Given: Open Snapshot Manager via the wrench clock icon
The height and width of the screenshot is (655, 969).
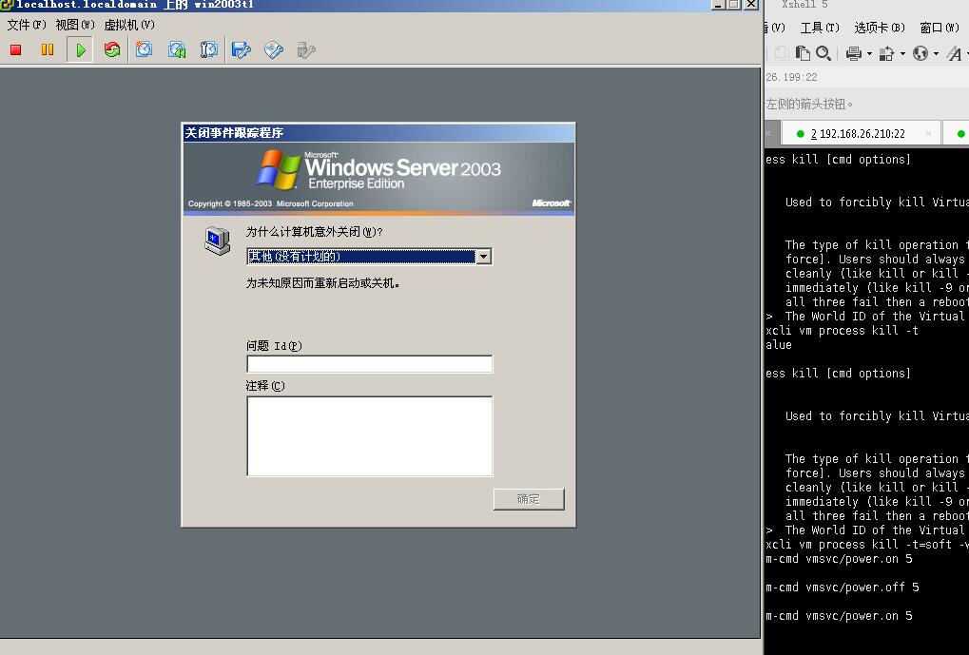Looking at the screenshot, I should click(209, 49).
